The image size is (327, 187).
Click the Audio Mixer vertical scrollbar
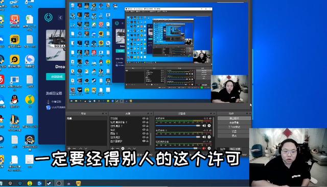pos(214,127)
